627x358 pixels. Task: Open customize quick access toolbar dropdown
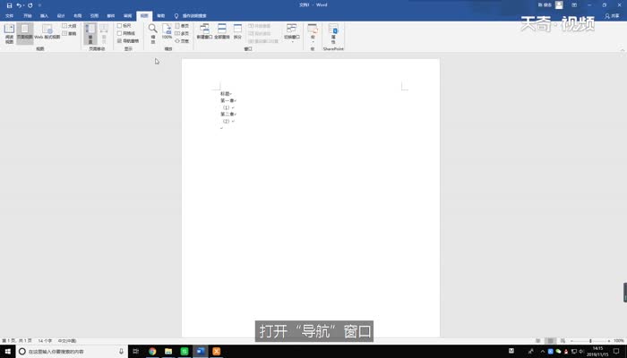[39, 5]
